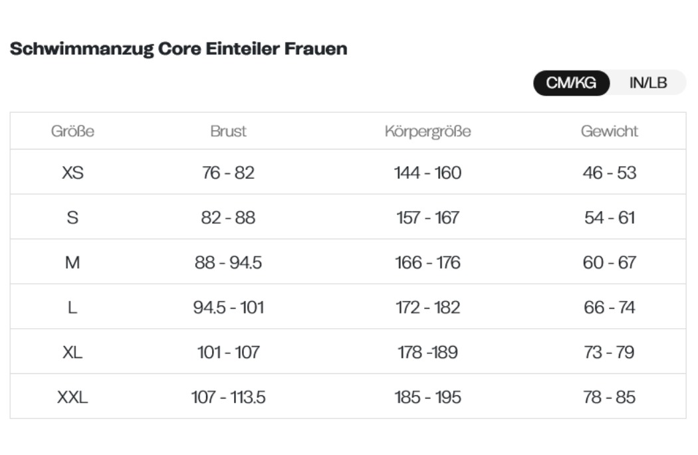
Task: Click the Gewicht column header
Action: tap(610, 132)
